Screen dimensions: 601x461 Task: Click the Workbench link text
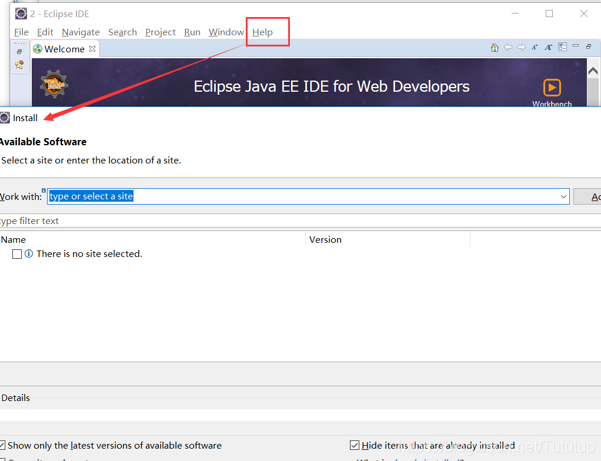click(x=552, y=104)
